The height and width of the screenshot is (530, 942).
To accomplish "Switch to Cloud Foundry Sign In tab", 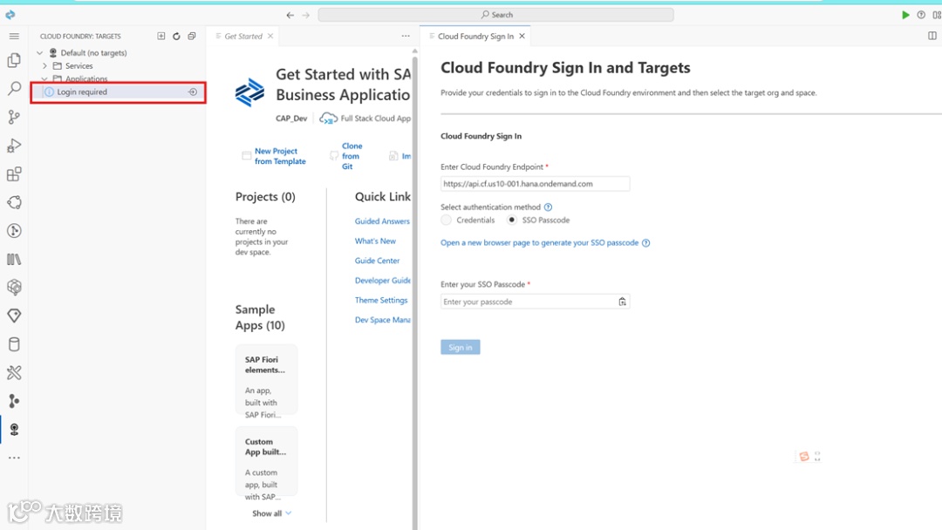I will (x=475, y=36).
